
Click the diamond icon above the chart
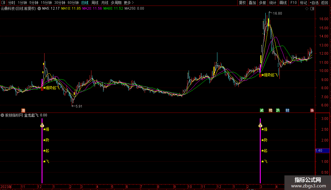pos(307,9)
